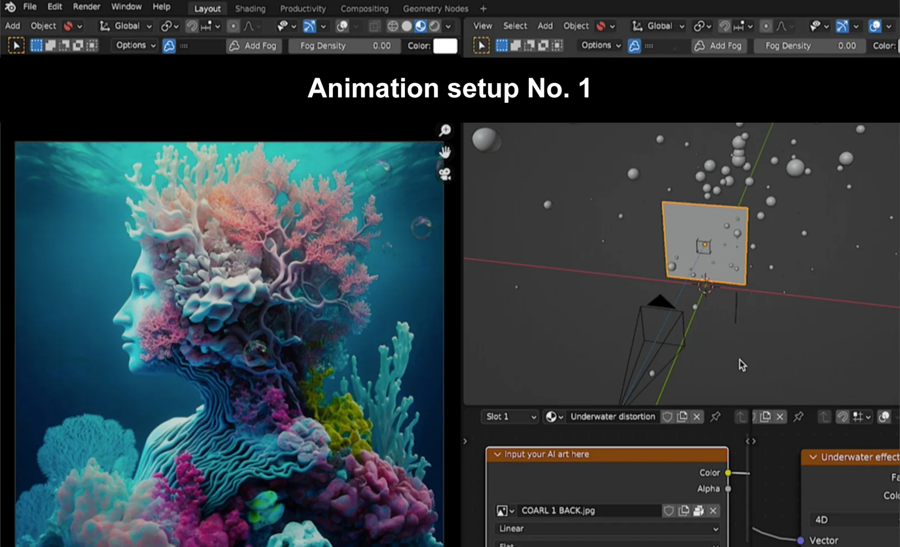Enable the fake user shield on Underwater distortion
This screenshot has height=547, width=900.
point(667,417)
